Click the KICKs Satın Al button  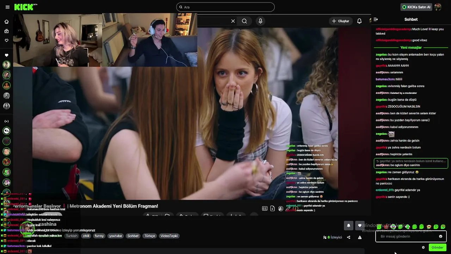416,7
